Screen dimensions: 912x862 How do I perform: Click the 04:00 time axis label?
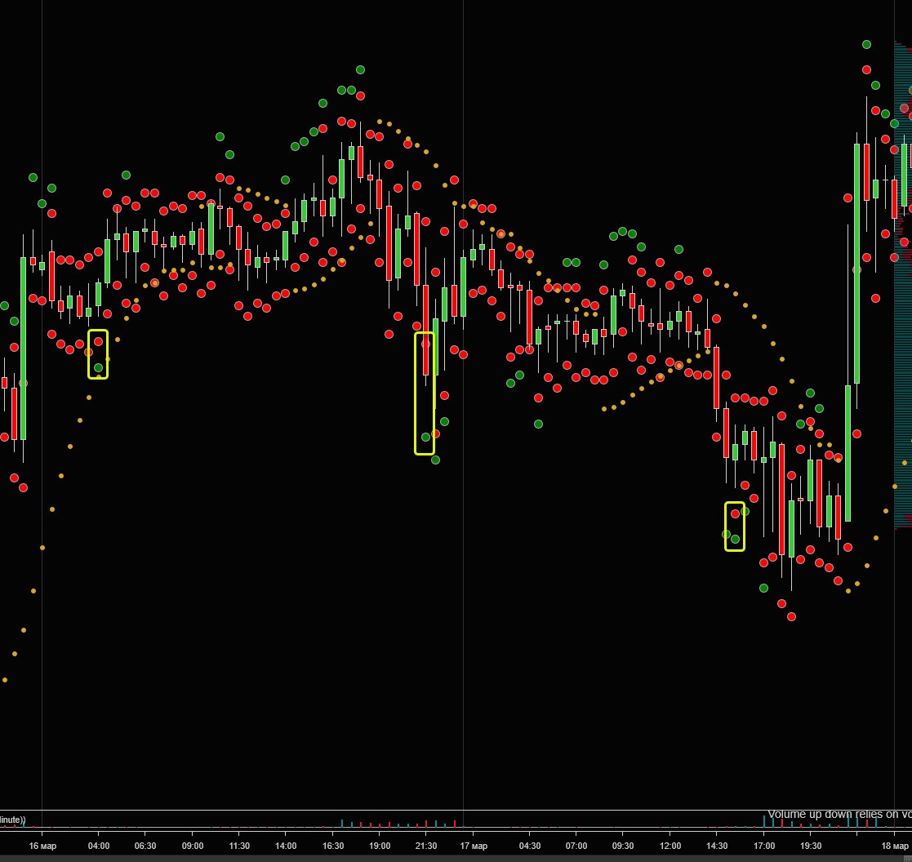click(98, 846)
